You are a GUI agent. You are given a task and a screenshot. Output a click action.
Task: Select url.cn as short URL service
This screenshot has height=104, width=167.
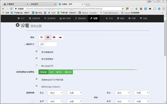coord(59,72)
